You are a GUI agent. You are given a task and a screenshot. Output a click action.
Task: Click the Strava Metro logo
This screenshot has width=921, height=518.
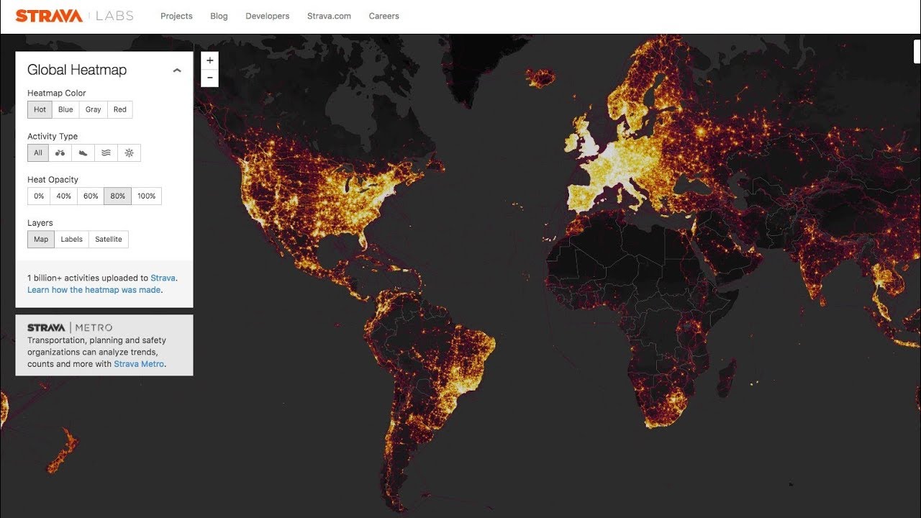(x=70, y=327)
